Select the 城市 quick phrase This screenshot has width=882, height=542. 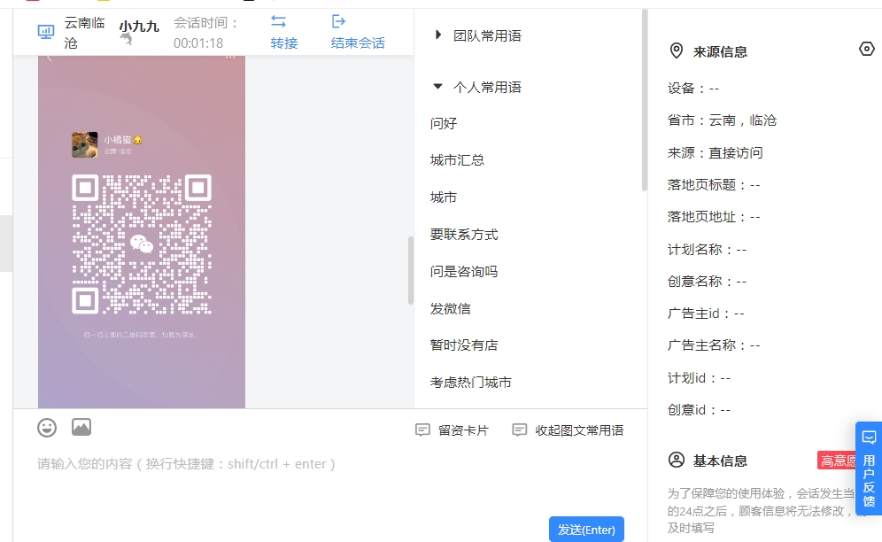(x=444, y=197)
